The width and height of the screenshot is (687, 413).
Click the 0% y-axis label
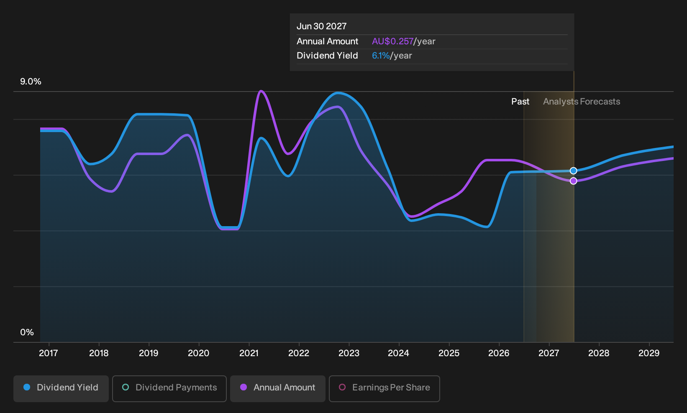coord(27,332)
